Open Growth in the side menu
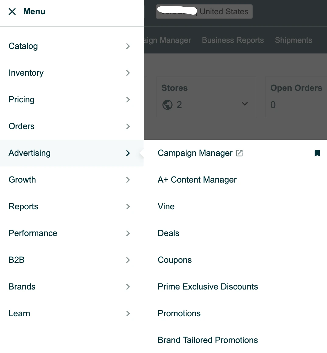The width and height of the screenshot is (327, 353). point(22,180)
